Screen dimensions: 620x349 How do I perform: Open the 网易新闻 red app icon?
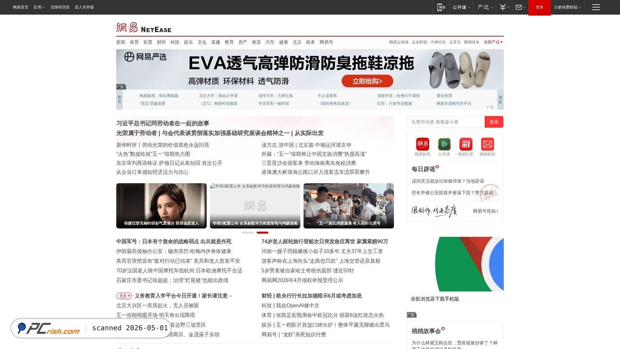click(x=422, y=144)
